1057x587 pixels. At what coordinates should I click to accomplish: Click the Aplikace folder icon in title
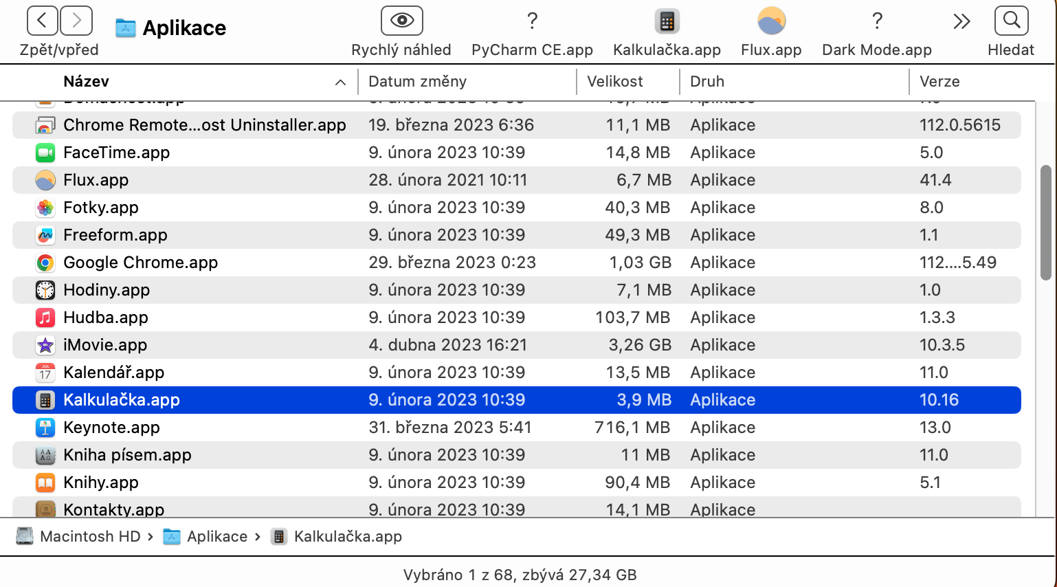coord(125,28)
